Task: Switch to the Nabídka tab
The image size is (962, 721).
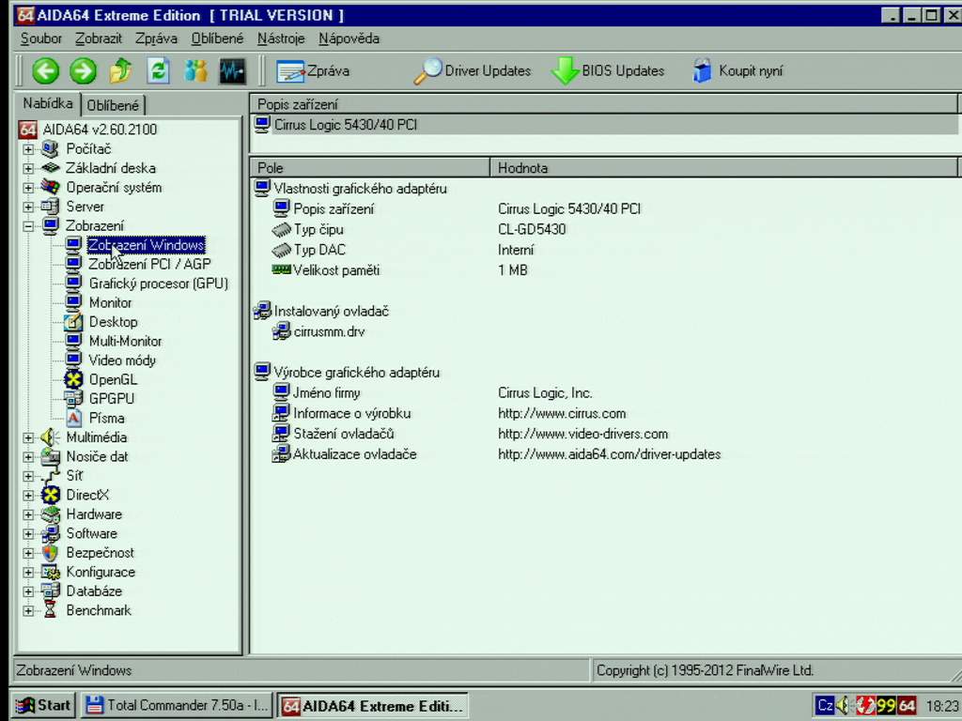Action: click(48, 103)
